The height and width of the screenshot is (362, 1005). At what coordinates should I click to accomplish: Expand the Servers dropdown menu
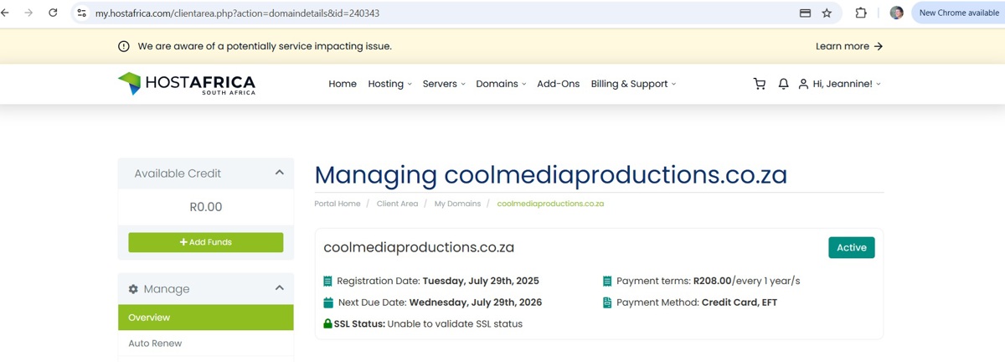pyautogui.click(x=444, y=84)
